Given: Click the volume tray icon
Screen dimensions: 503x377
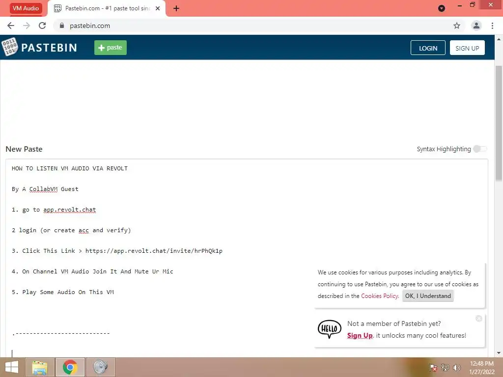Looking at the screenshot, I should (x=456, y=368).
